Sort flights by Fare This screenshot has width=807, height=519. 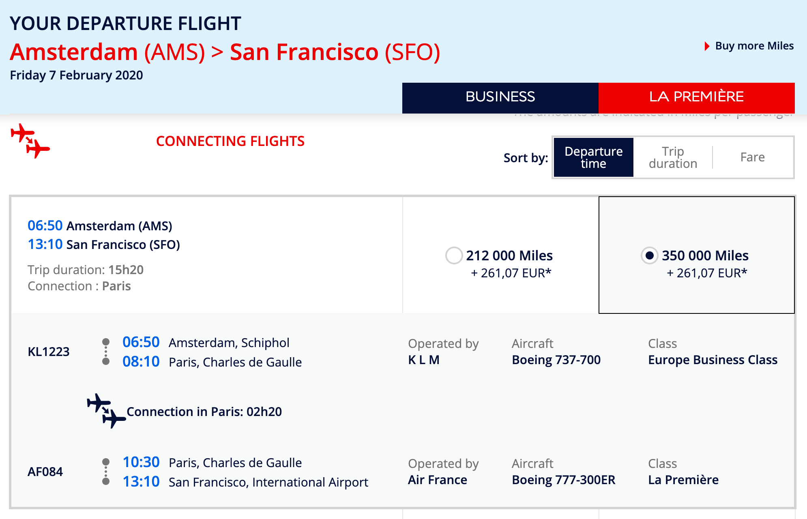point(753,157)
